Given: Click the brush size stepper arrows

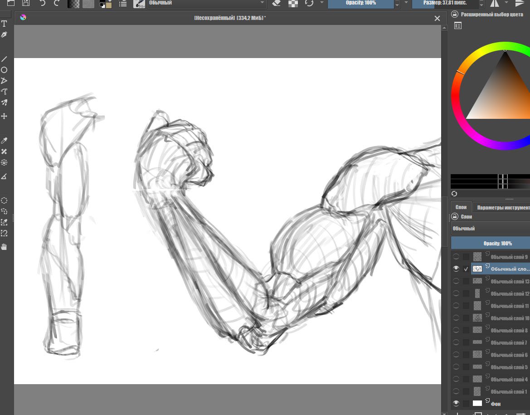Looking at the screenshot, I should point(481,4).
